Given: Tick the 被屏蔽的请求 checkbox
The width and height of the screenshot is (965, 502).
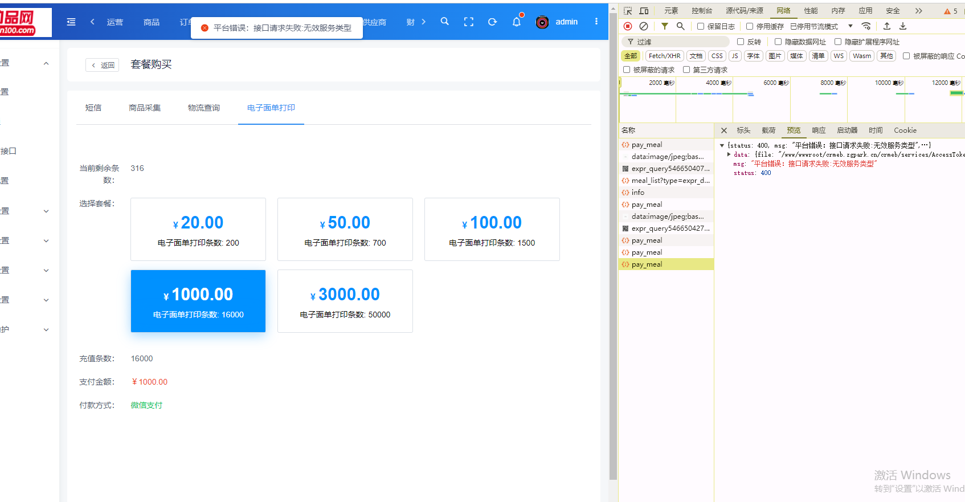Looking at the screenshot, I should click(627, 70).
